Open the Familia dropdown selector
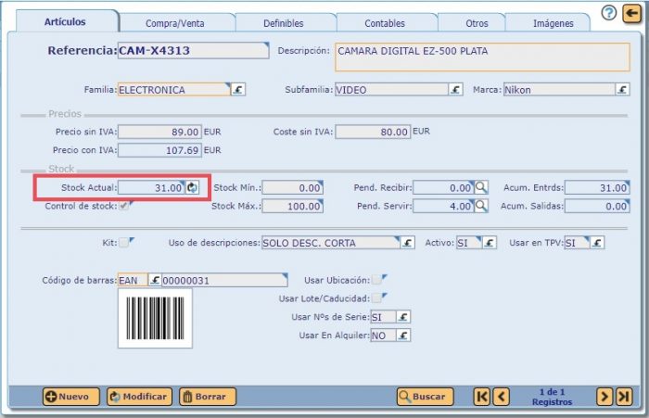This screenshot has width=649, height=418. click(237, 90)
